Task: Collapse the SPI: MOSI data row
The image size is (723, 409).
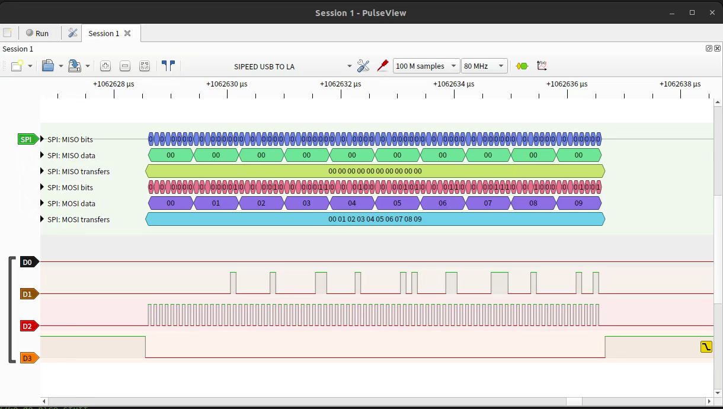Action: coord(42,203)
